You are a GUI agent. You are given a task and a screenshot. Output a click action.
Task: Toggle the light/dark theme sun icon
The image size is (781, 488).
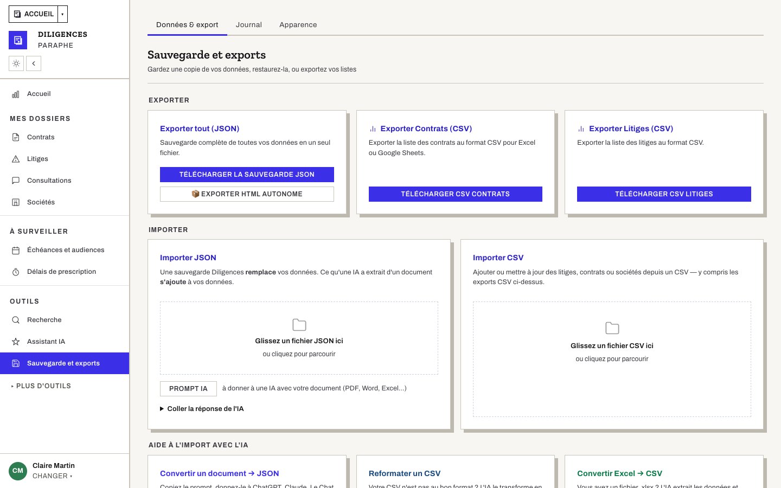click(16, 63)
